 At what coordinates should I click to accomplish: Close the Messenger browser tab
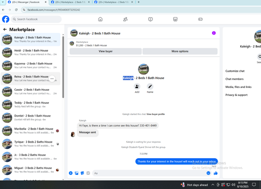point(45,2)
